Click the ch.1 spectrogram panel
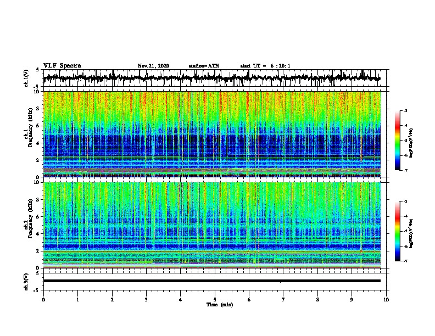The width and height of the screenshot is (435, 336). pyautogui.click(x=212, y=134)
